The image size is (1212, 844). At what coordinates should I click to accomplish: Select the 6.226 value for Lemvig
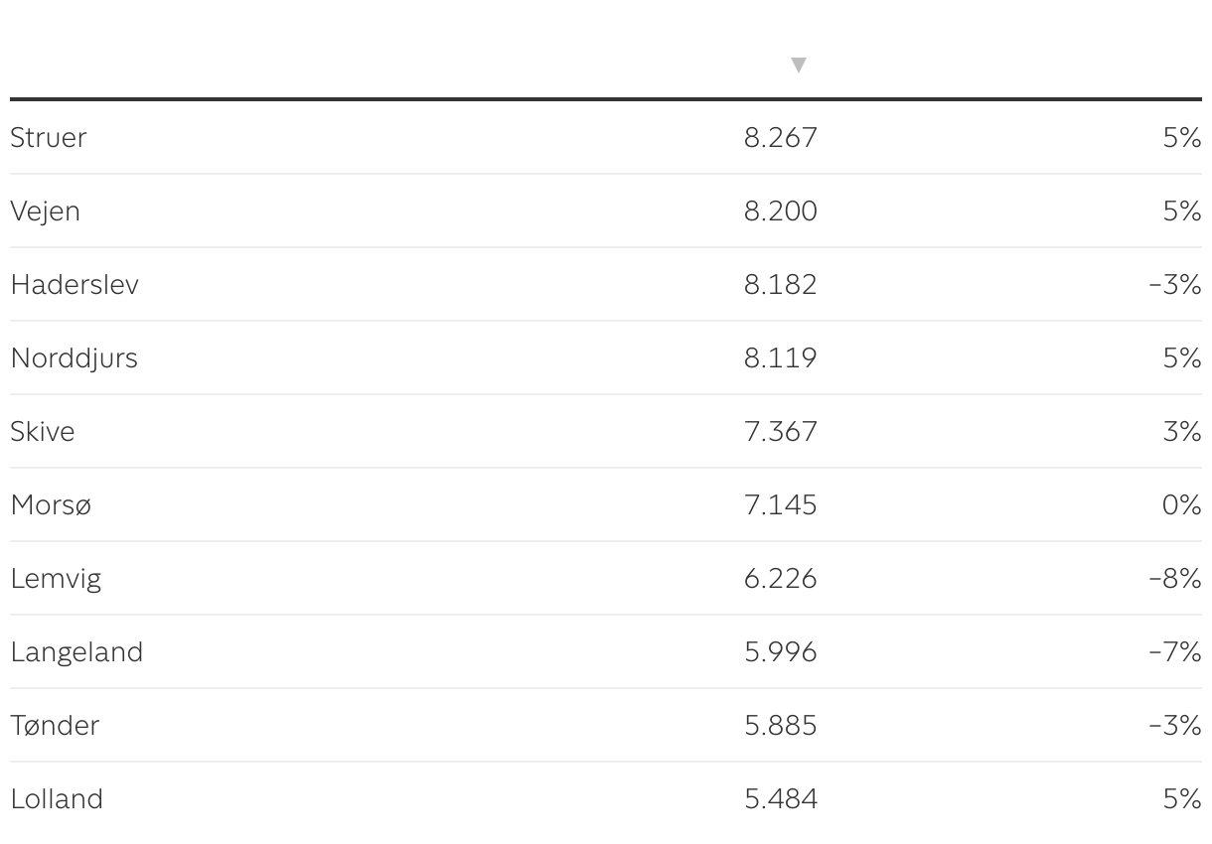781,579
